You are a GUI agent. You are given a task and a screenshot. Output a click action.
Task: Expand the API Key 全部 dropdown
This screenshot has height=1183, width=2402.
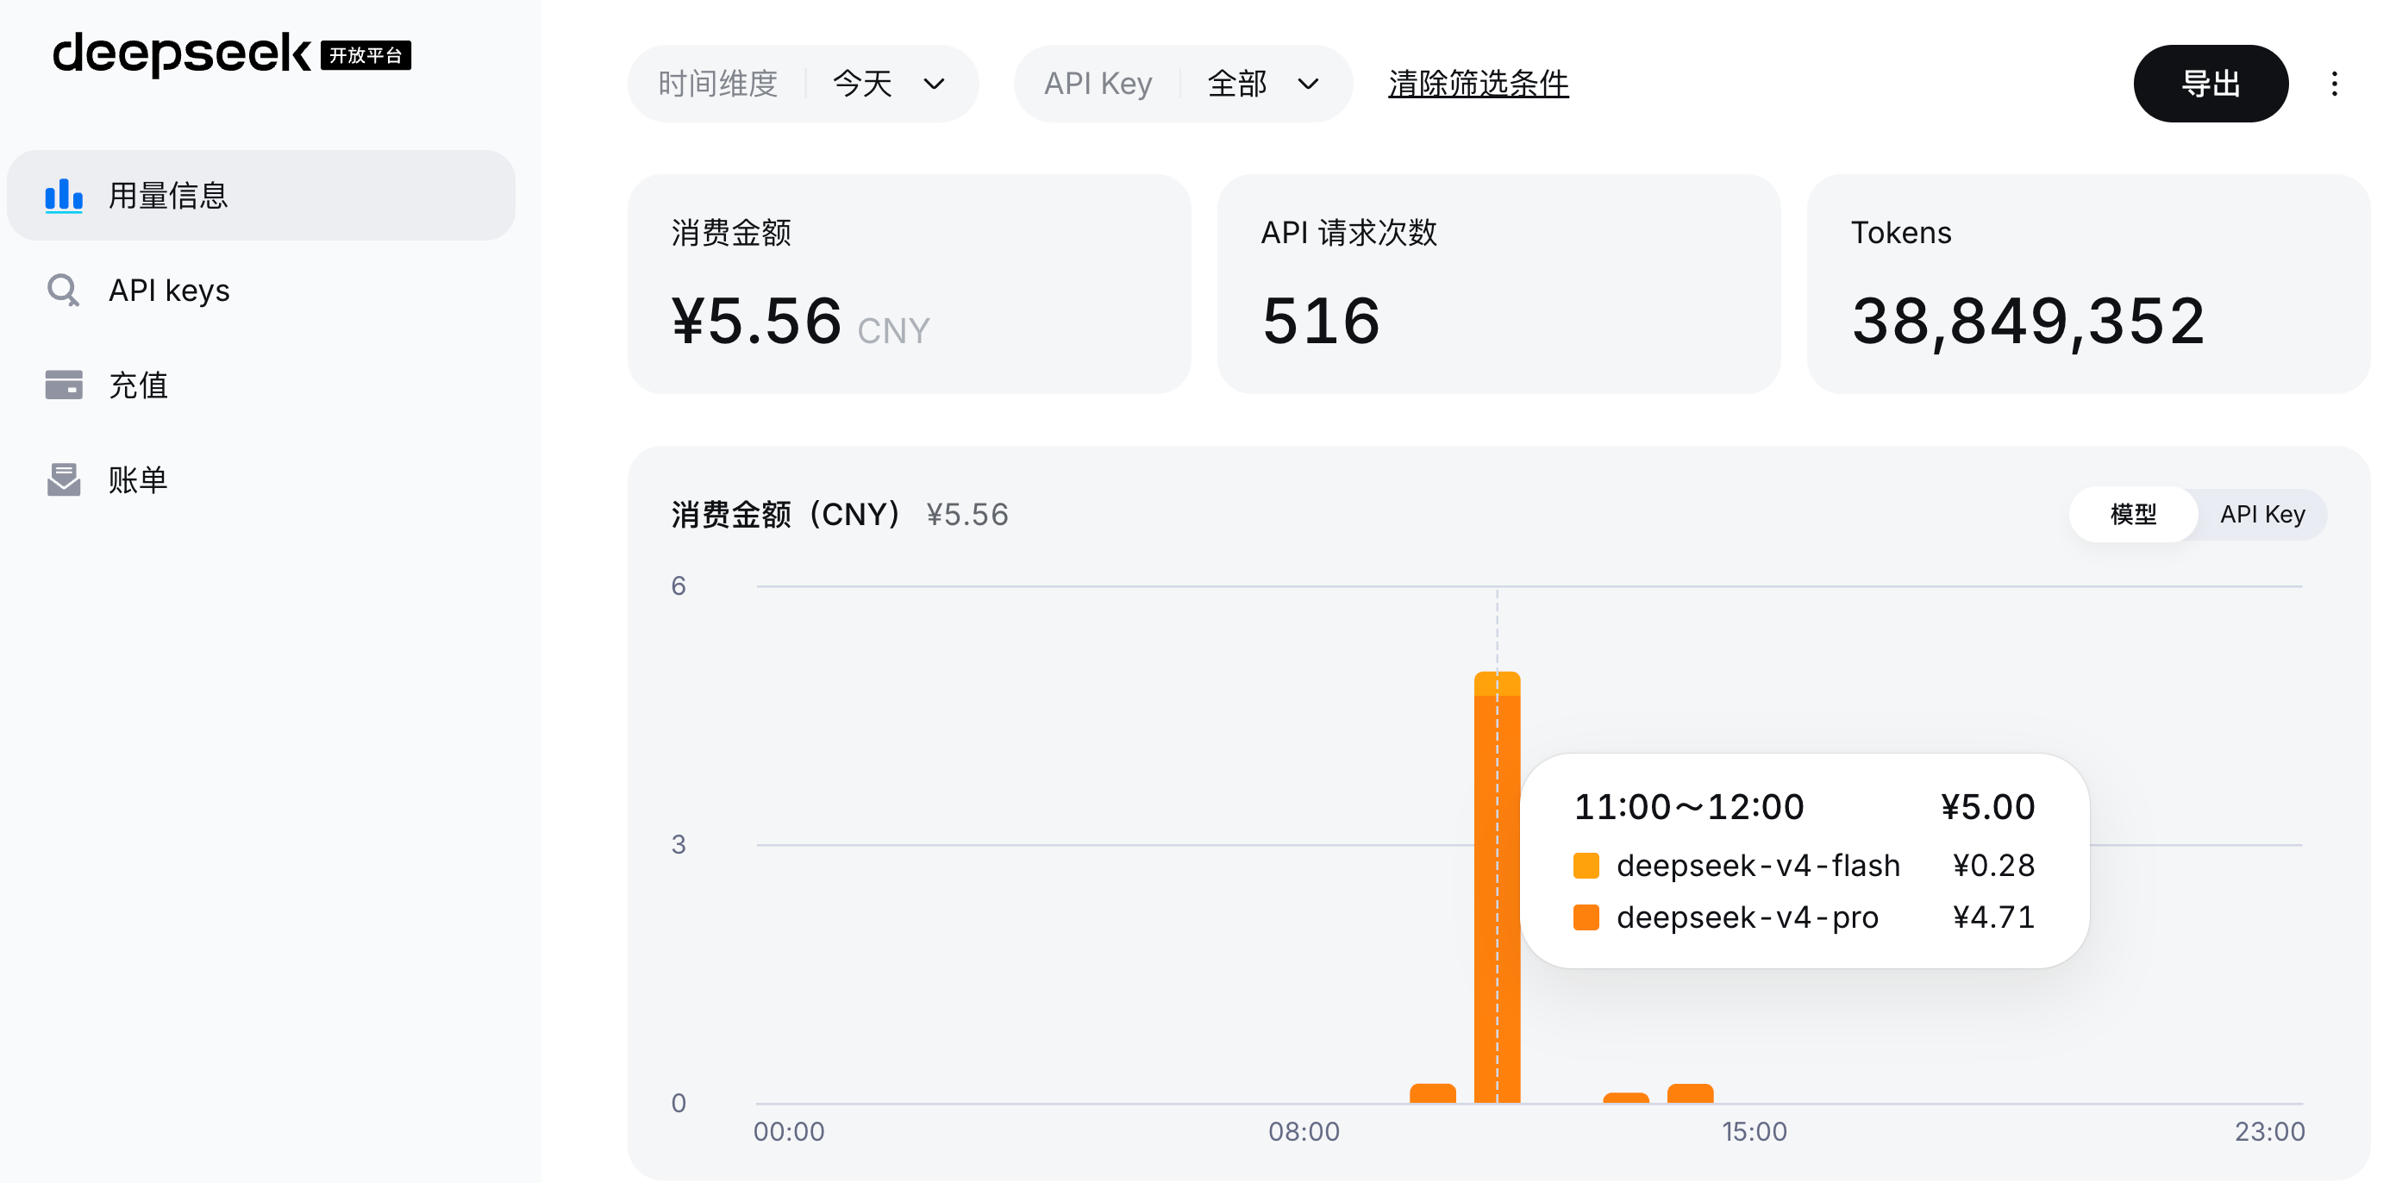coord(1182,84)
